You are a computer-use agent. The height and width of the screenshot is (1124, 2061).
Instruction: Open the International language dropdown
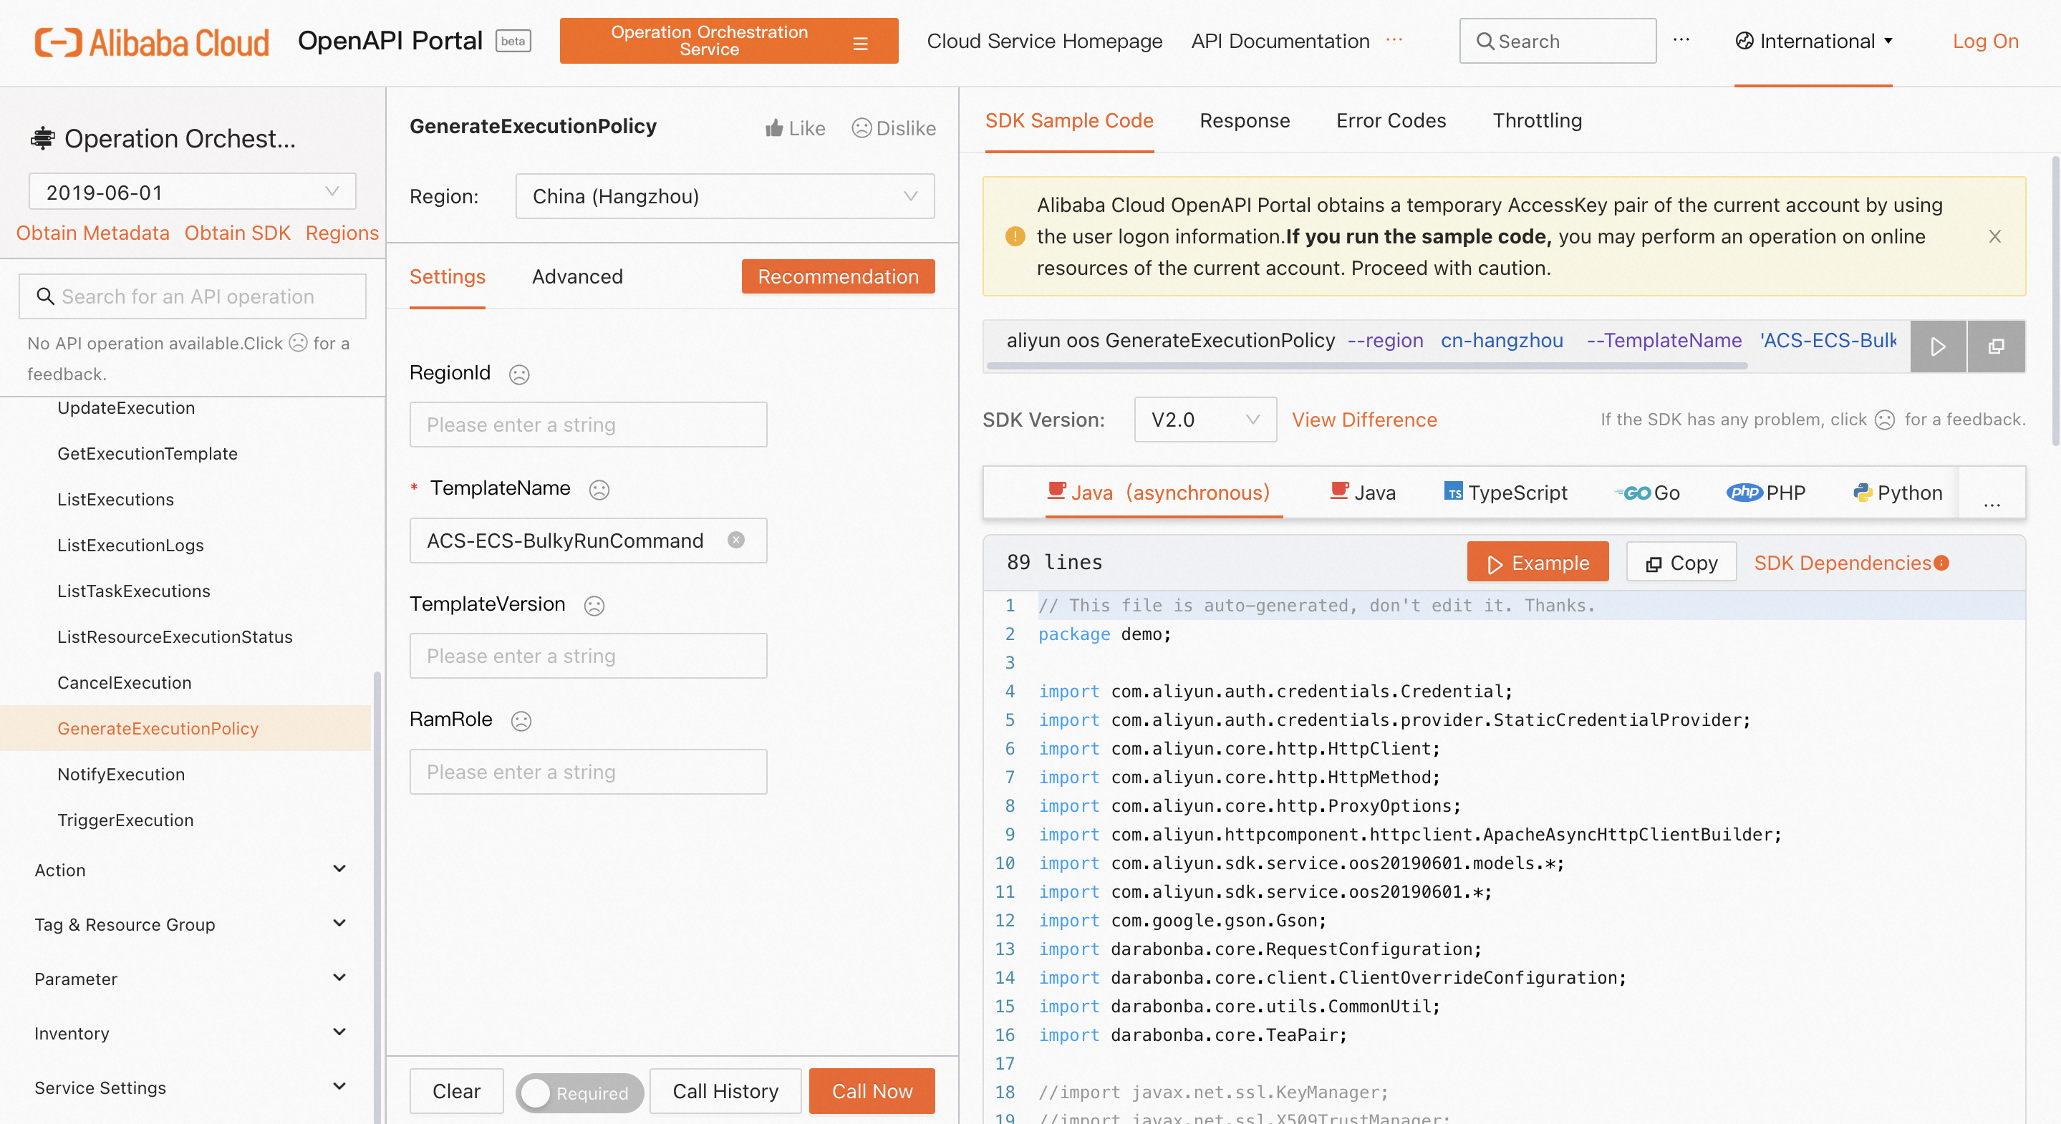coord(1814,41)
